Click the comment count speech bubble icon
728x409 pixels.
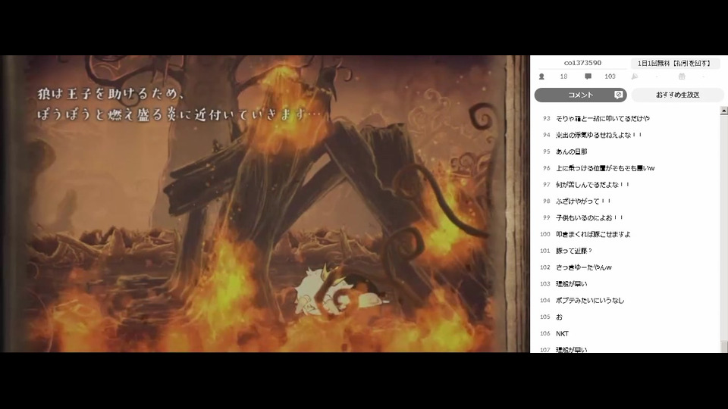(588, 76)
